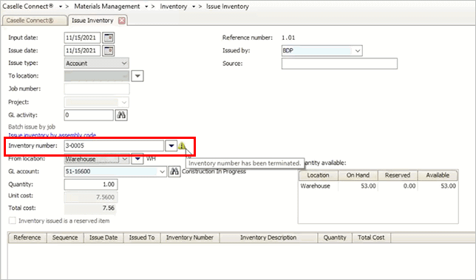The height and width of the screenshot is (280, 476).
Task: Click the Inventory number warning icon
Action: (182, 146)
